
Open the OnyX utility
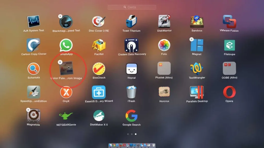tap(67, 93)
